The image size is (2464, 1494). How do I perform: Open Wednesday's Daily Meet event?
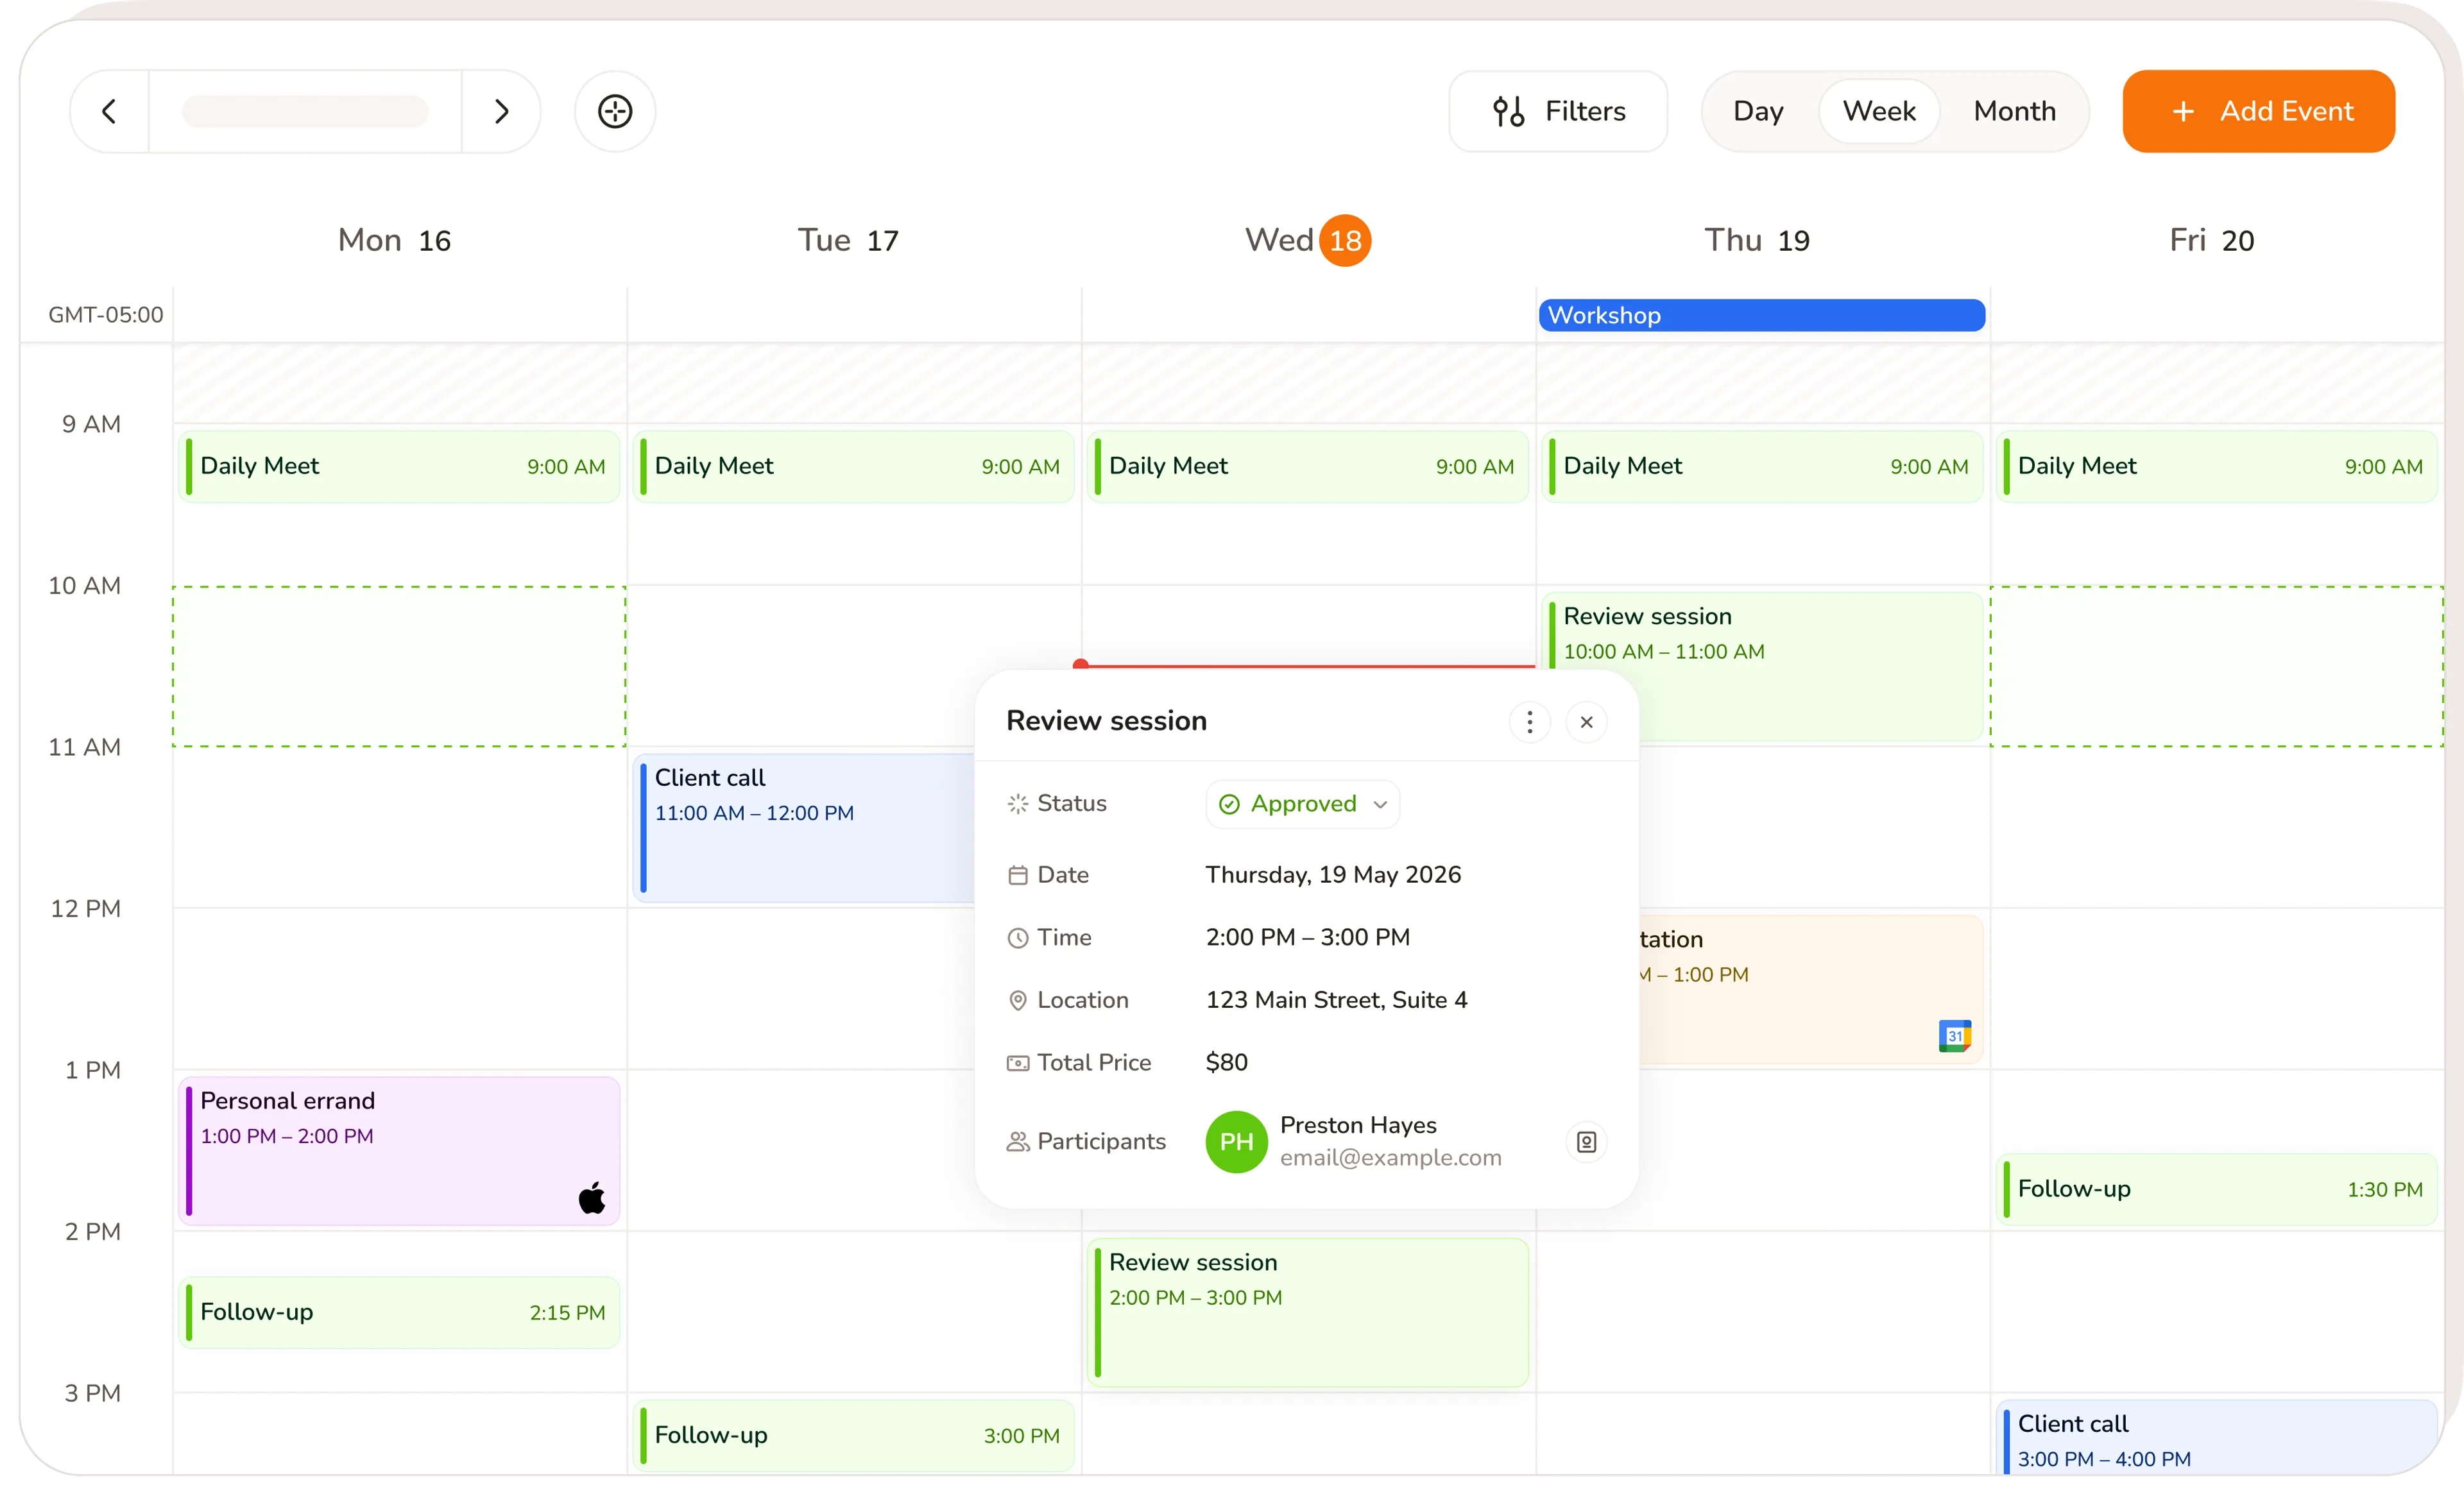click(1308, 466)
